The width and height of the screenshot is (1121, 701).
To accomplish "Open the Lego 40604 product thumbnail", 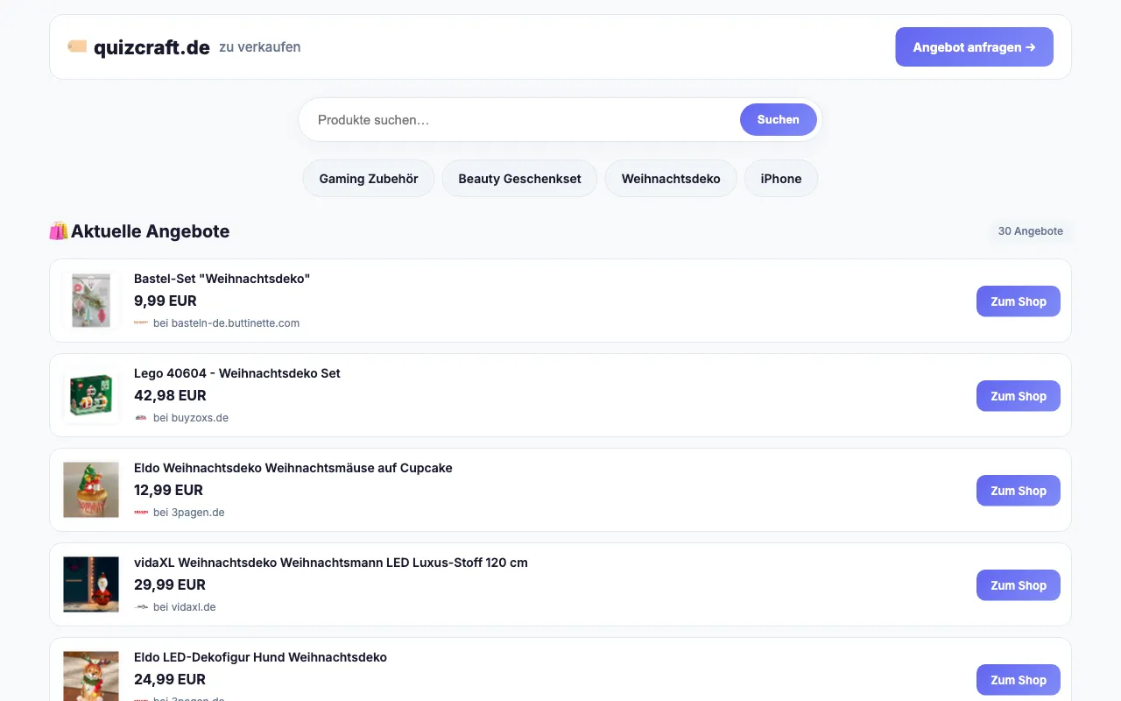I will (91, 395).
